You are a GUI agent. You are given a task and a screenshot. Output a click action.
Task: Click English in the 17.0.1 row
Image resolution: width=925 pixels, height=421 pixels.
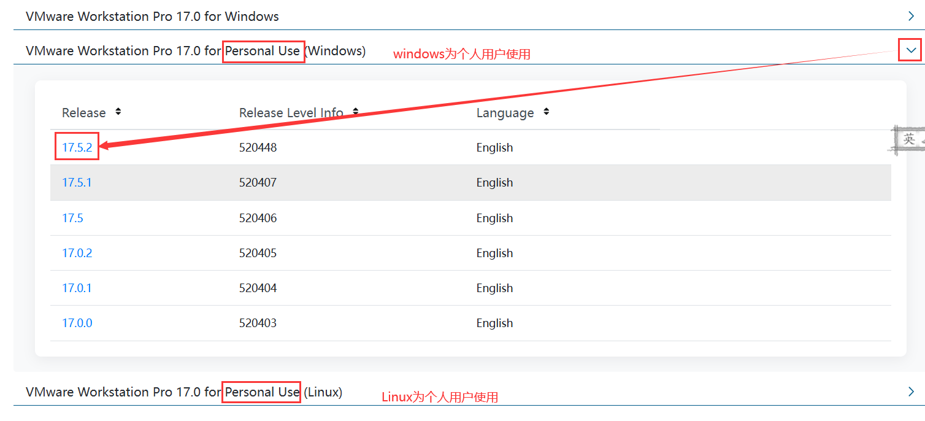494,288
